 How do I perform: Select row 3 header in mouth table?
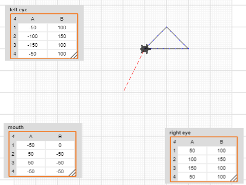coord(13,163)
